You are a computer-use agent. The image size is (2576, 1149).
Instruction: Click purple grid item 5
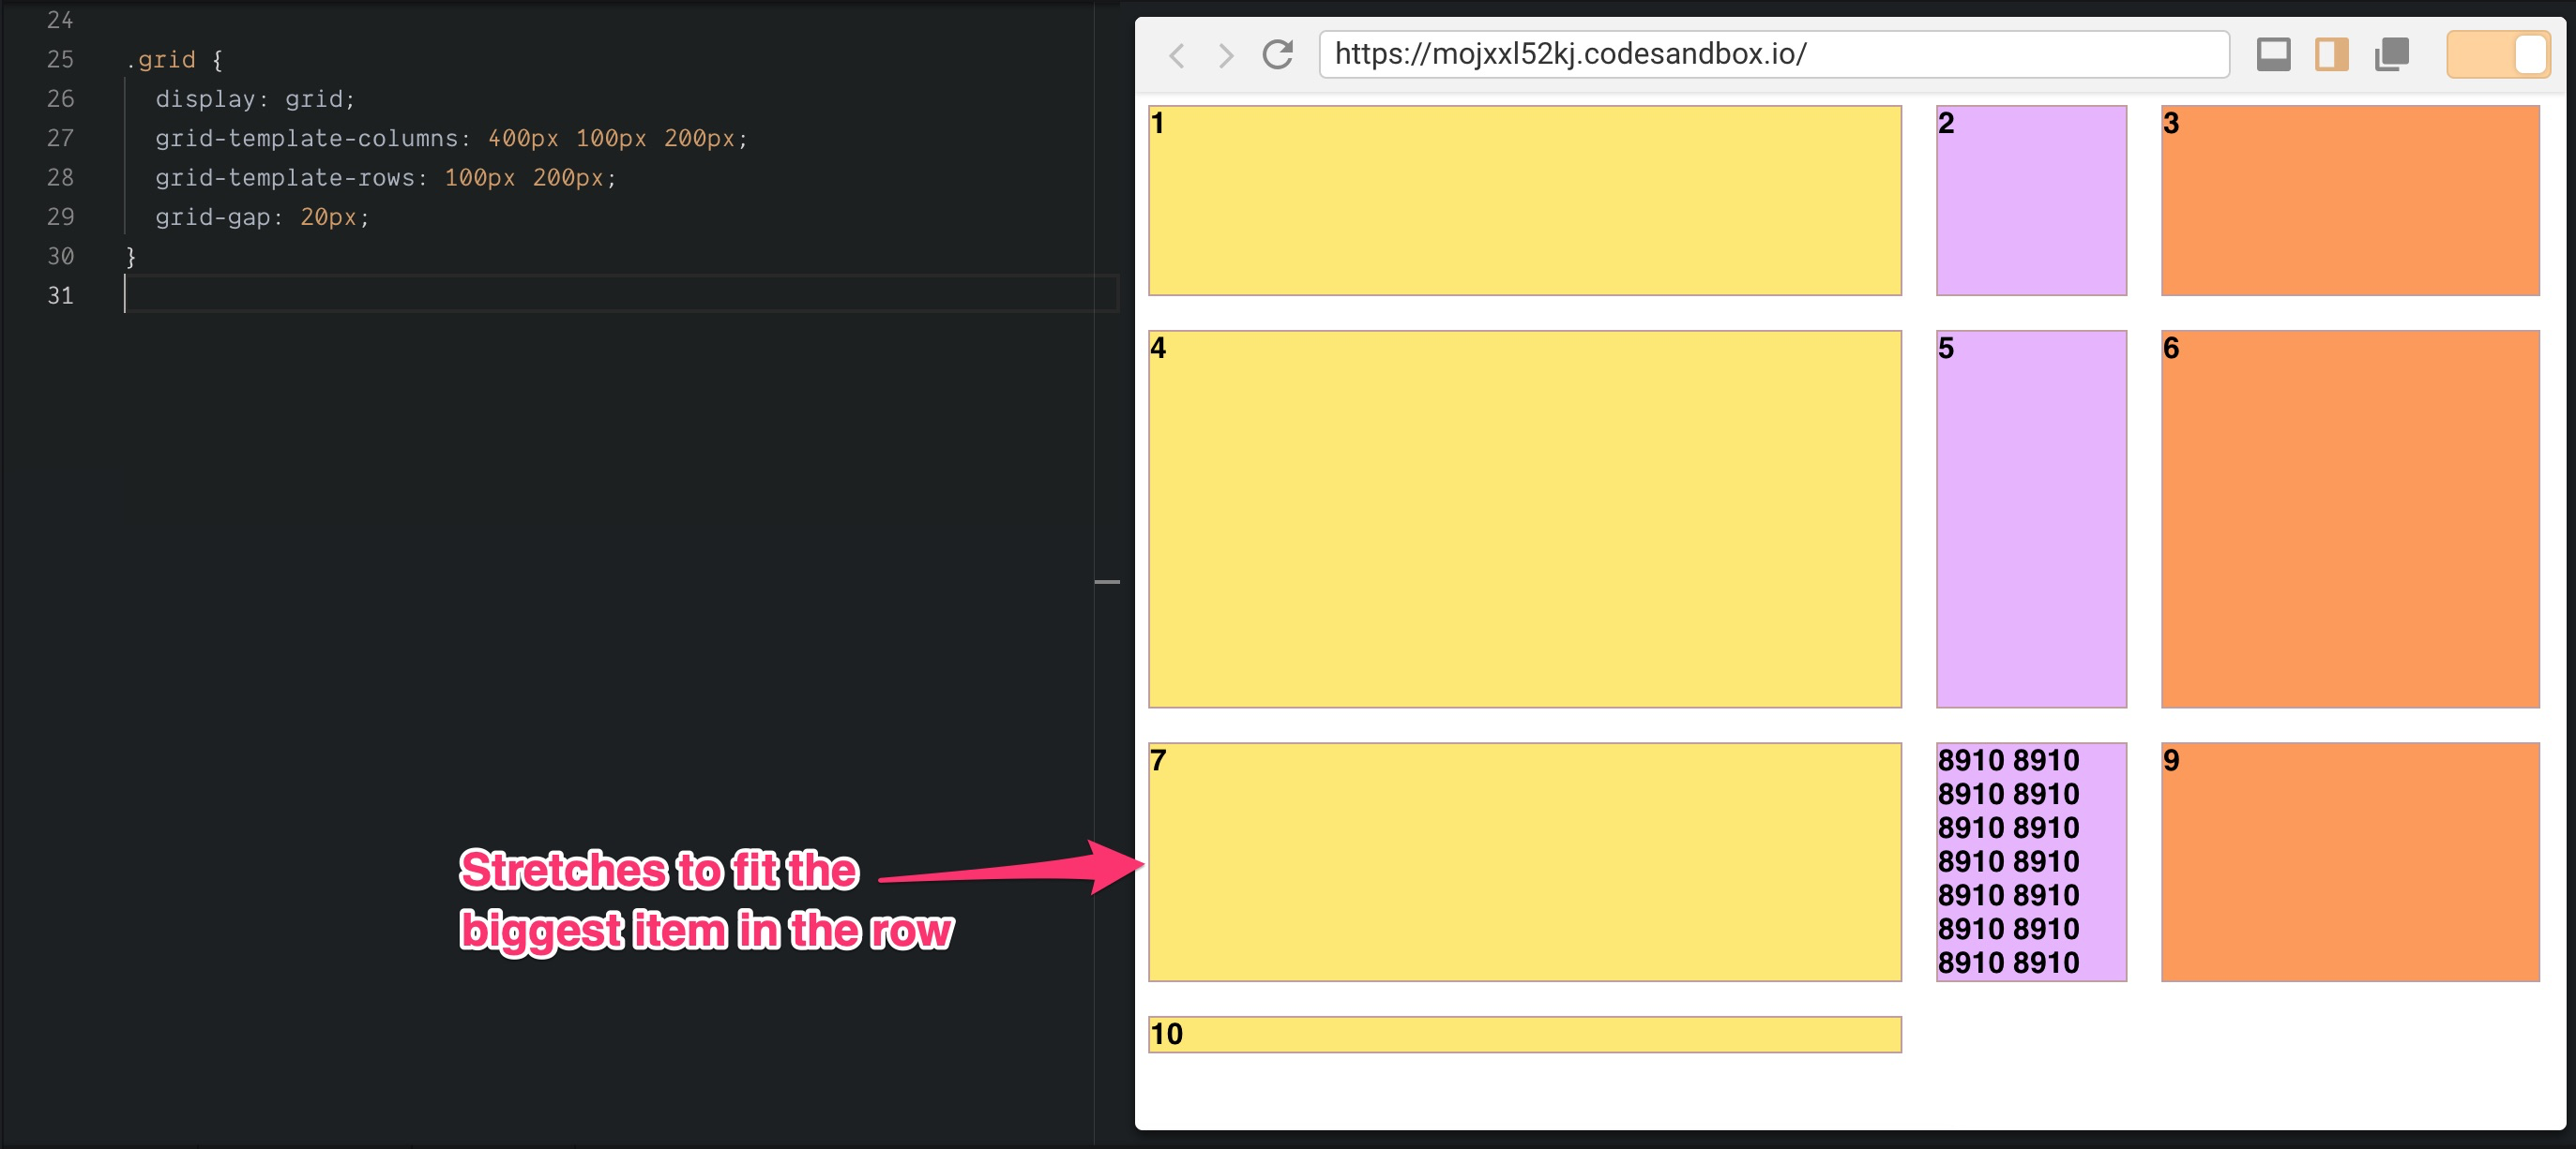2030,518
